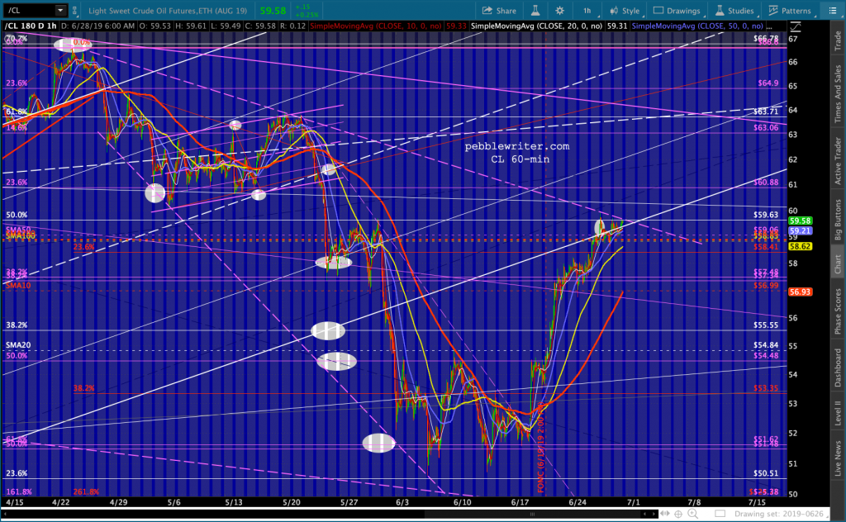Toggle the right sidebar list icon
This screenshot has height=522, width=846.
(832, 10)
